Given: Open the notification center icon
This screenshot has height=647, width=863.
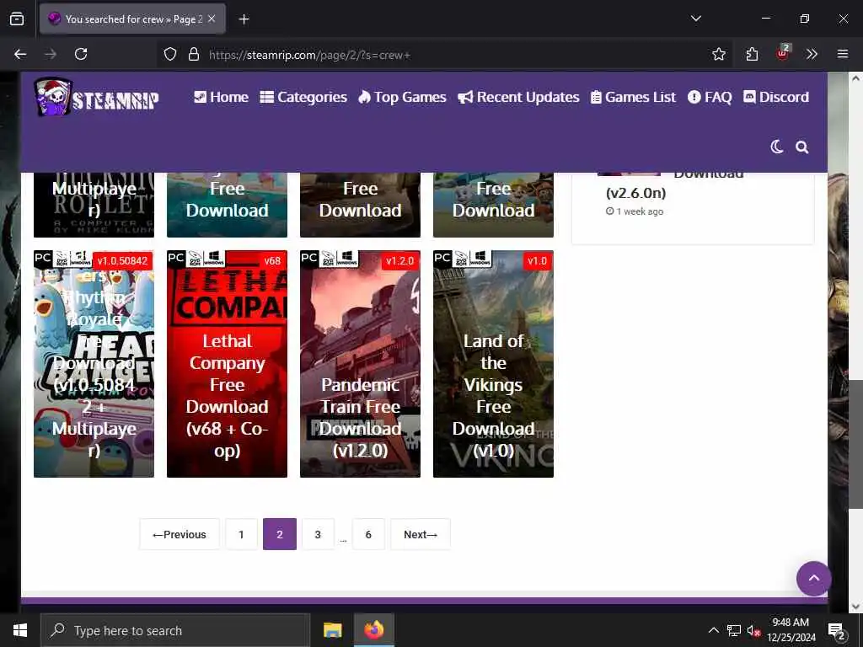Looking at the screenshot, I should [837, 631].
